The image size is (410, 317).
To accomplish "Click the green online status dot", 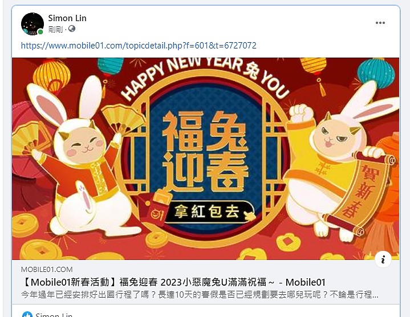I will (x=40, y=32).
